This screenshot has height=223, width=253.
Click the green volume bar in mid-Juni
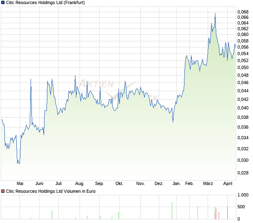(52, 214)
